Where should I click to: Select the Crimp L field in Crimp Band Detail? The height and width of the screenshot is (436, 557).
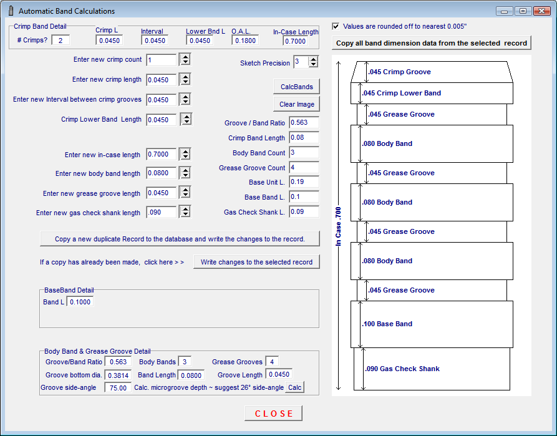(109, 40)
